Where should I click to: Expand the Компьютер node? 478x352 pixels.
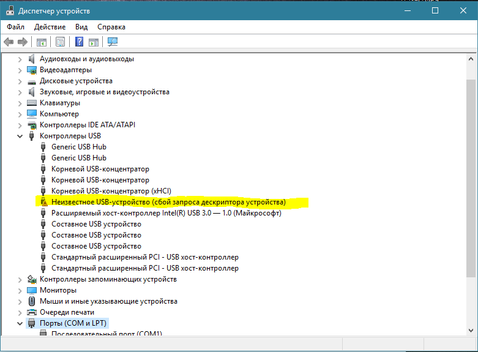[x=20, y=114]
